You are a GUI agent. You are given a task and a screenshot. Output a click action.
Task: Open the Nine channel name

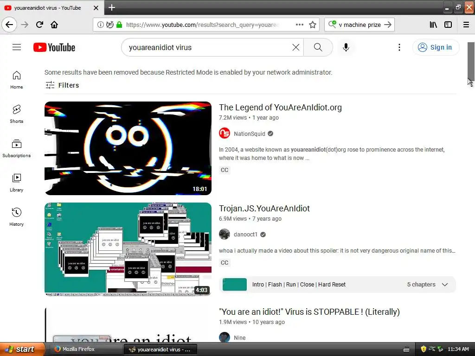tap(240, 338)
